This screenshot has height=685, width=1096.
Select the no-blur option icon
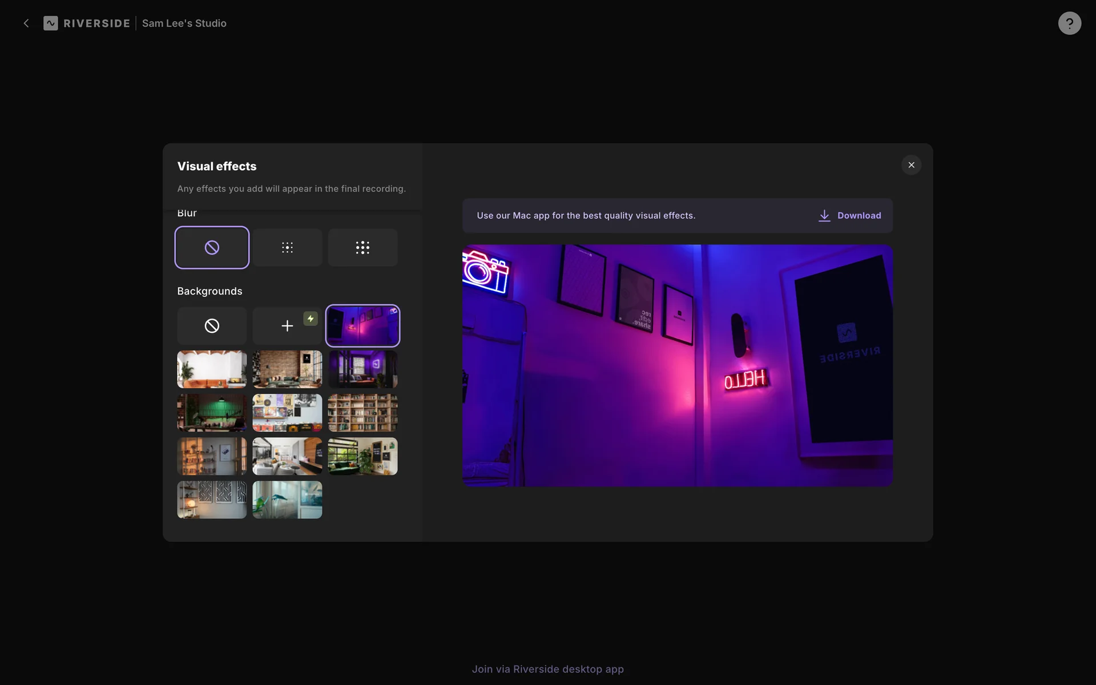[x=212, y=247]
